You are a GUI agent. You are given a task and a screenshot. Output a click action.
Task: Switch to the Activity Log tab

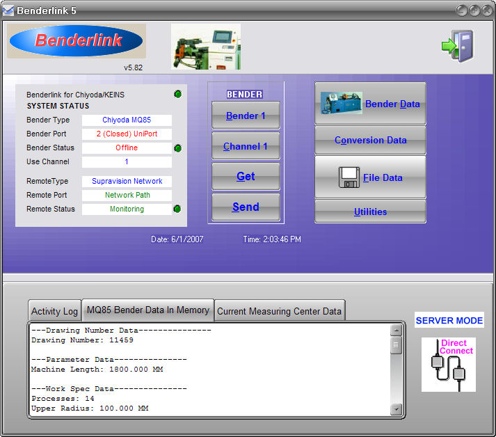[54, 311]
